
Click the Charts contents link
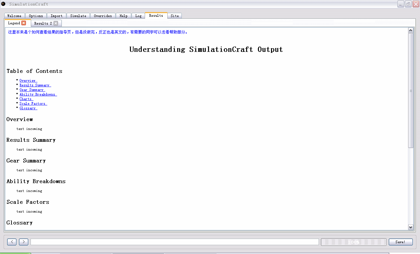[x=26, y=99]
